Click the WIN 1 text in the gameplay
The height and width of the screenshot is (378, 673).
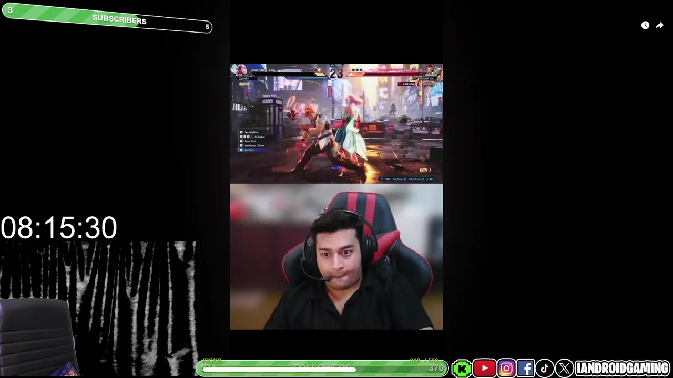tap(425, 170)
